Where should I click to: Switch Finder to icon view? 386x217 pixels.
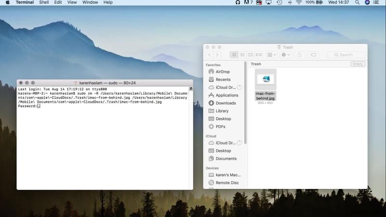click(234, 55)
